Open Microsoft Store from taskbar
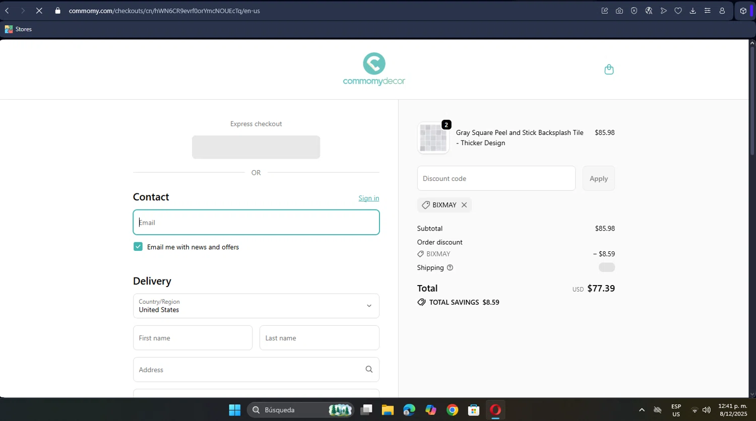Screen dimensions: 756x421 click(474, 410)
